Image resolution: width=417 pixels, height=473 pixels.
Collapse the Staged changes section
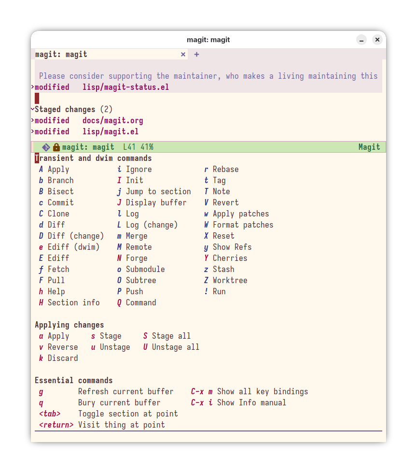(32, 109)
